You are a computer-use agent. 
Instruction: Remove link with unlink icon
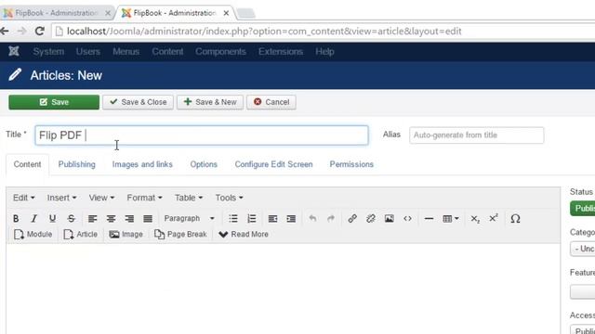point(371,219)
